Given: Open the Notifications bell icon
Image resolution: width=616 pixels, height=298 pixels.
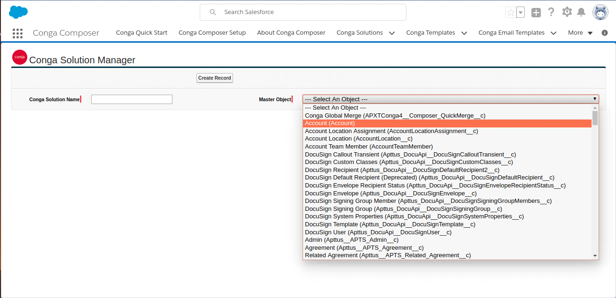Looking at the screenshot, I should click(x=581, y=12).
